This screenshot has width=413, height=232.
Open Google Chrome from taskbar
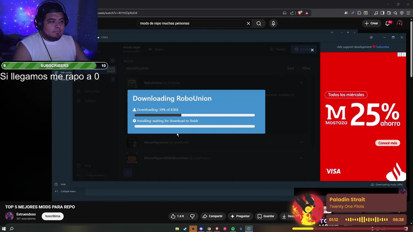coord(209,229)
